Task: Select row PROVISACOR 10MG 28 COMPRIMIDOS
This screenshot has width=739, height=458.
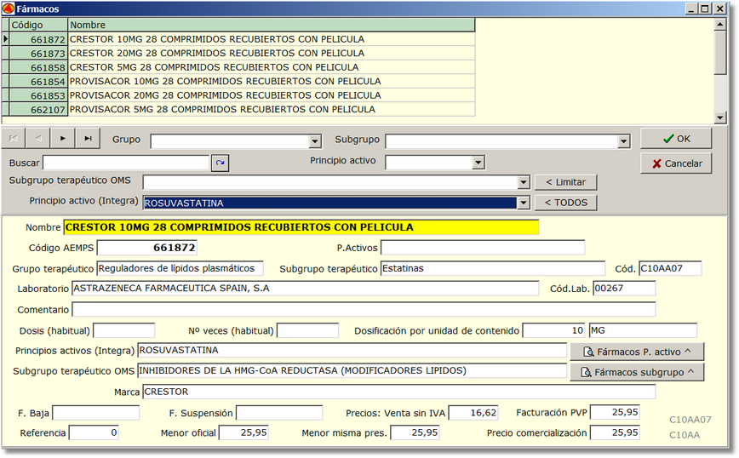Action: (x=272, y=81)
